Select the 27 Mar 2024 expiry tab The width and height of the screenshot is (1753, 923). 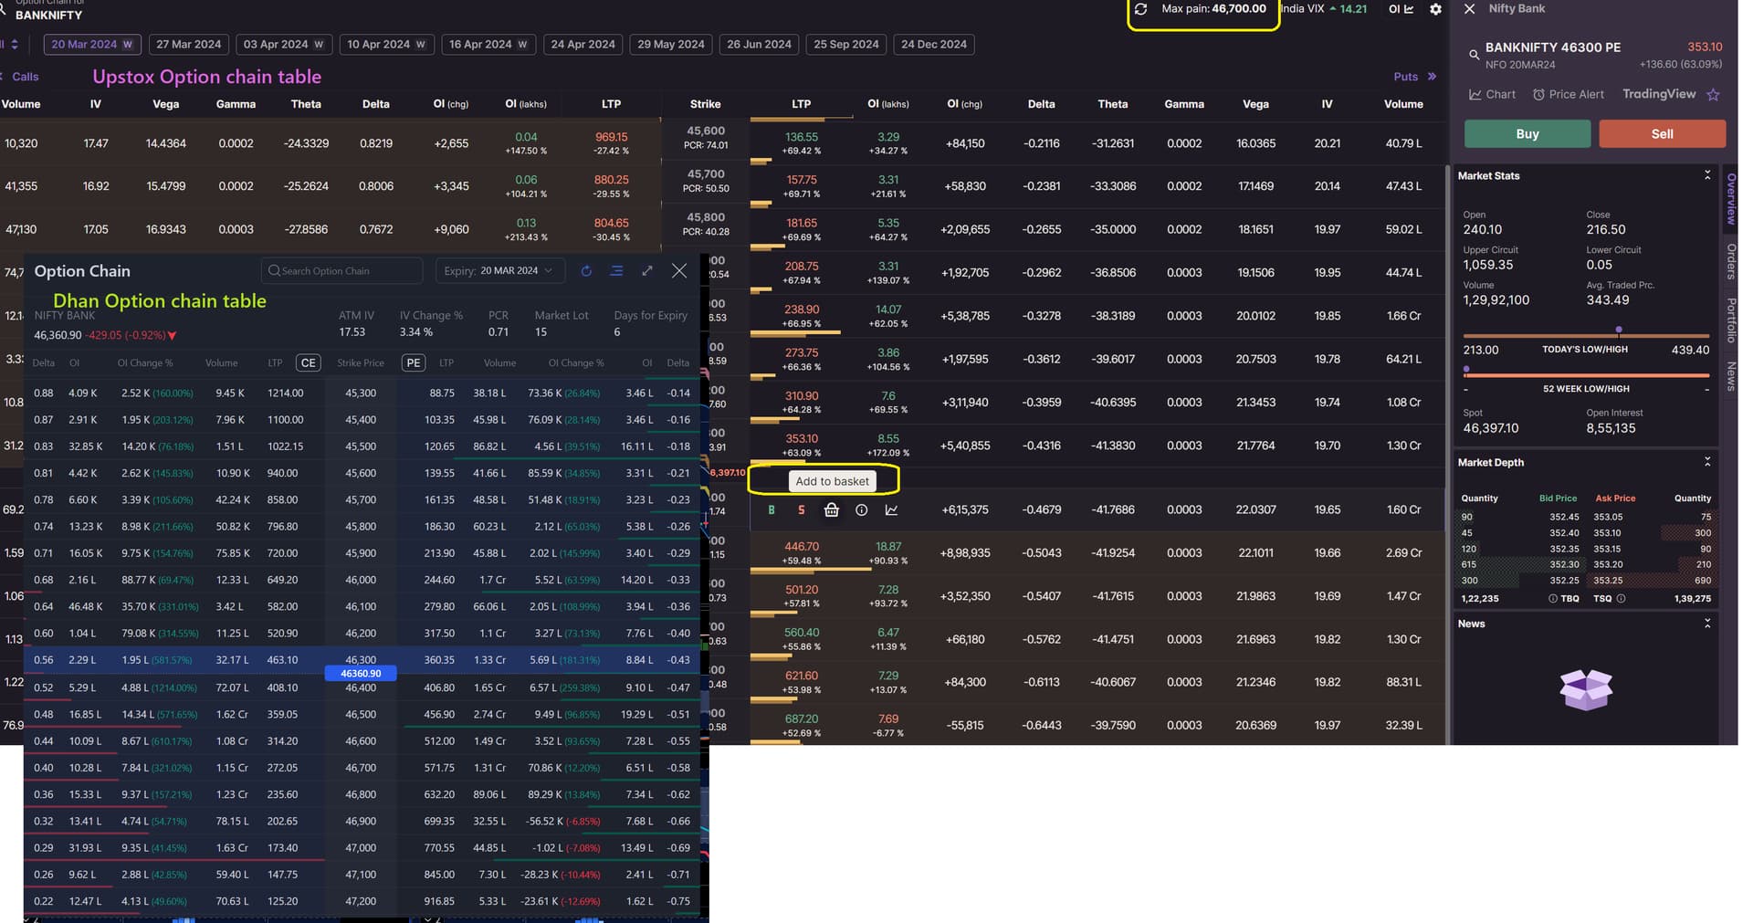click(x=188, y=44)
